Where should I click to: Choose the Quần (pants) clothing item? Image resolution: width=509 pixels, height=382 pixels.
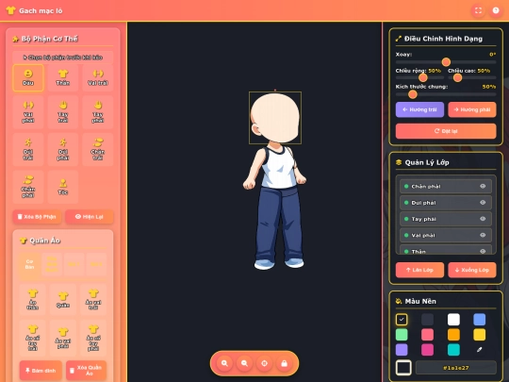pyautogui.click(x=63, y=299)
